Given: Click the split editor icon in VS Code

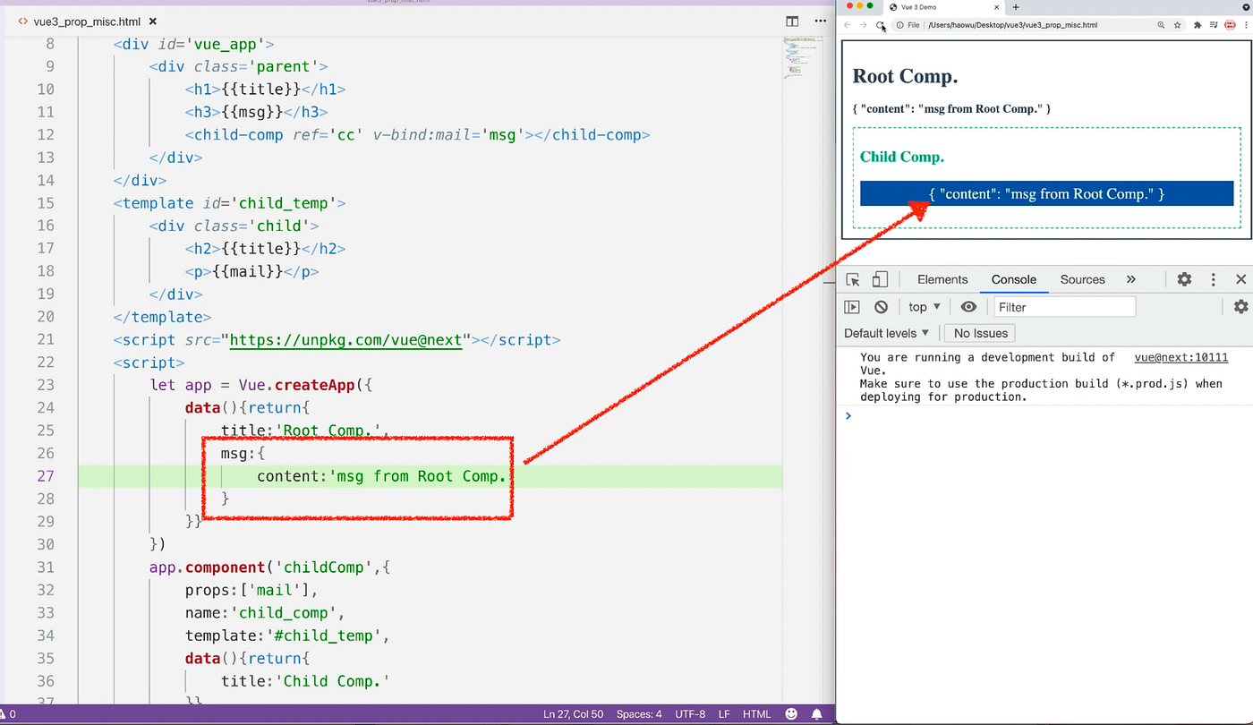Looking at the screenshot, I should coord(792,21).
